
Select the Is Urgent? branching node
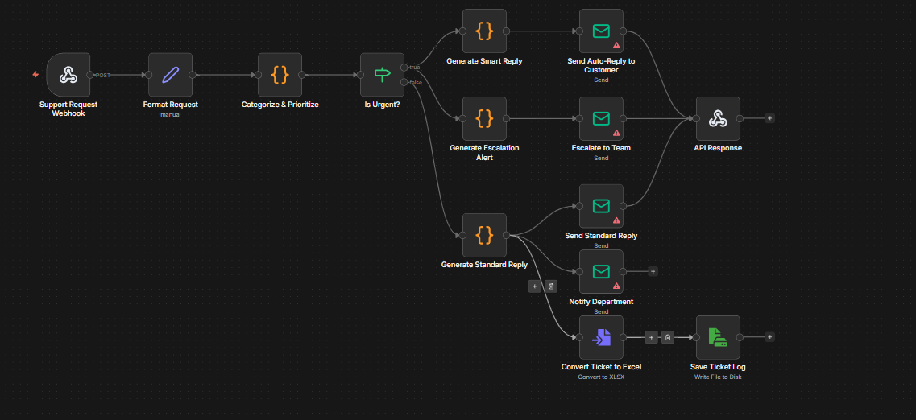click(382, 75)
